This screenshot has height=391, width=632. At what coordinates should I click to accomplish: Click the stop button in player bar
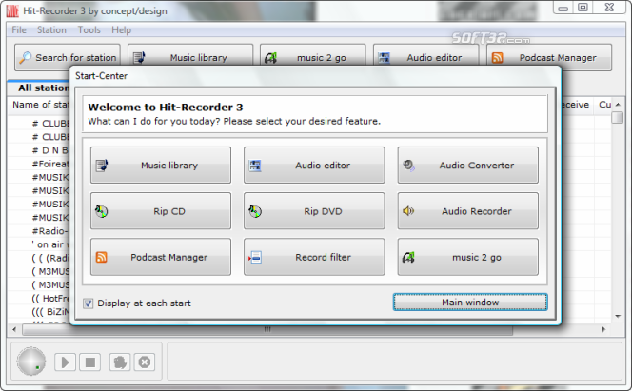(89, 362)
